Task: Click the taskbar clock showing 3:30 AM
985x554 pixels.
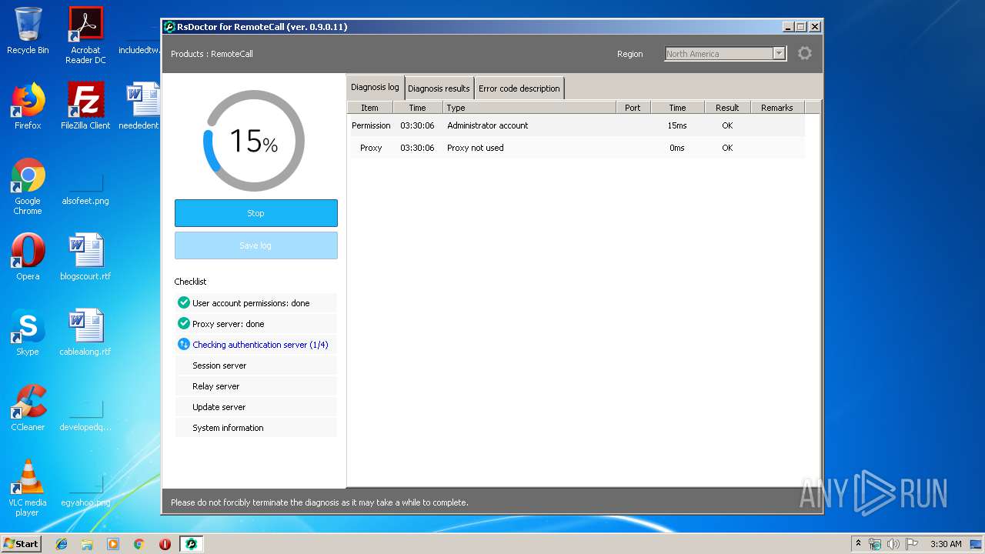Action: (x=946, y=544)
